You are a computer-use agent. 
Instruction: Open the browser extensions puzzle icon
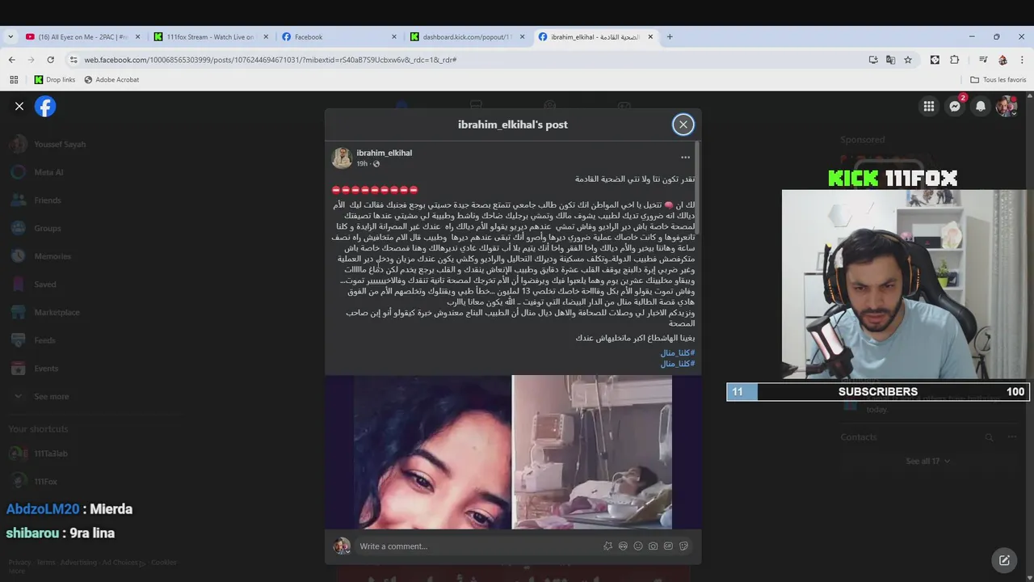pyautogui.click(x=954, y=60)
